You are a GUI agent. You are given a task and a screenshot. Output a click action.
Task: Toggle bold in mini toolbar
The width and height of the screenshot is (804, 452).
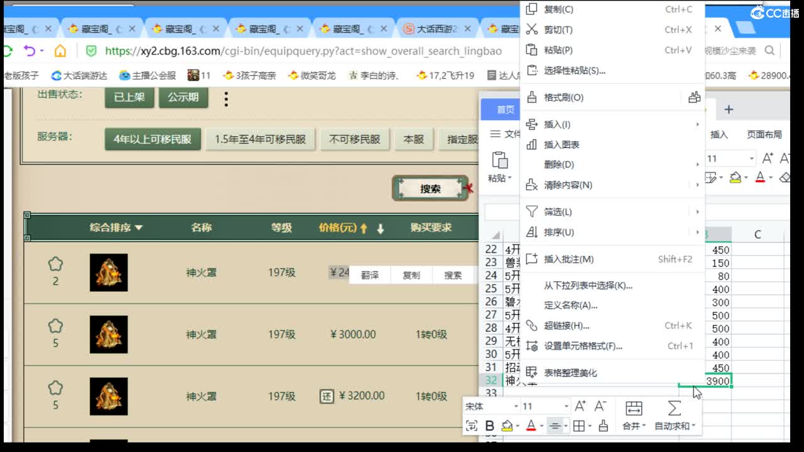490,426
